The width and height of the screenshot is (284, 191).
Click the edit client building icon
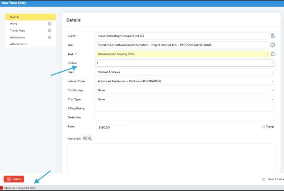(273, 36)
